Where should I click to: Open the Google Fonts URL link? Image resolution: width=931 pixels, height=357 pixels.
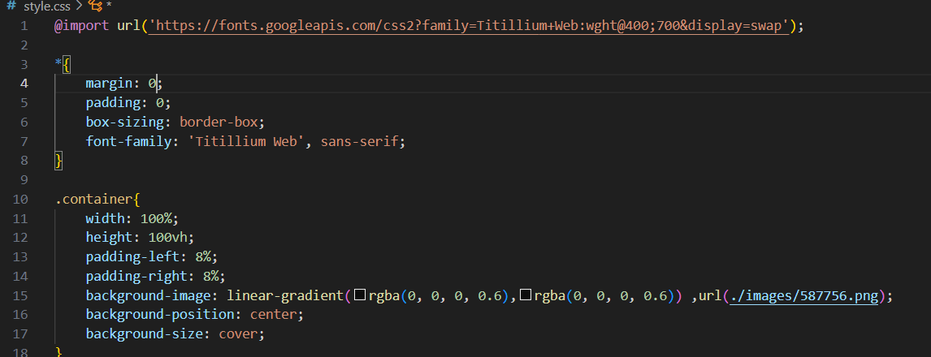(x=470, y=26)
